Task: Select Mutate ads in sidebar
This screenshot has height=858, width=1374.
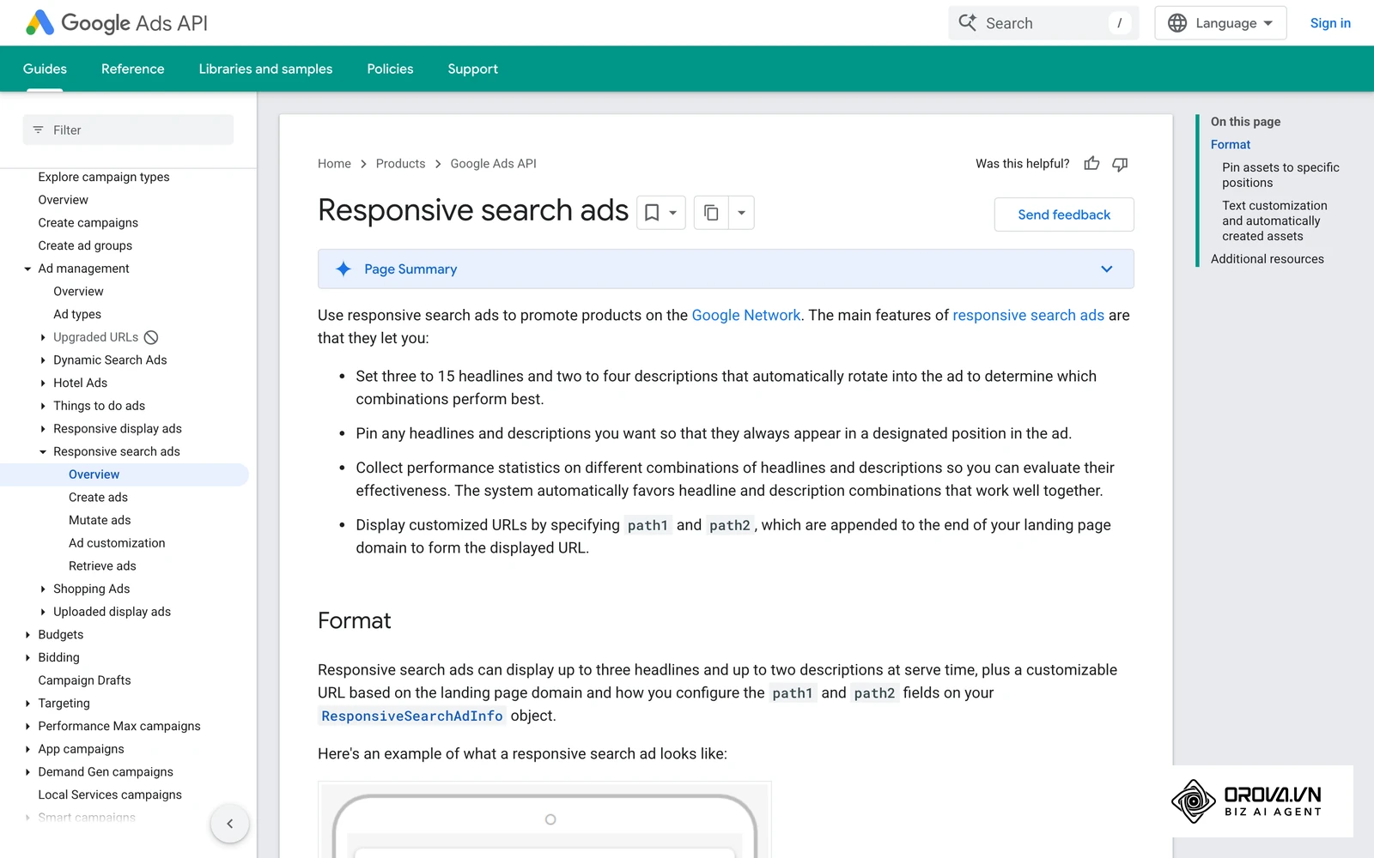Action: 100,520
